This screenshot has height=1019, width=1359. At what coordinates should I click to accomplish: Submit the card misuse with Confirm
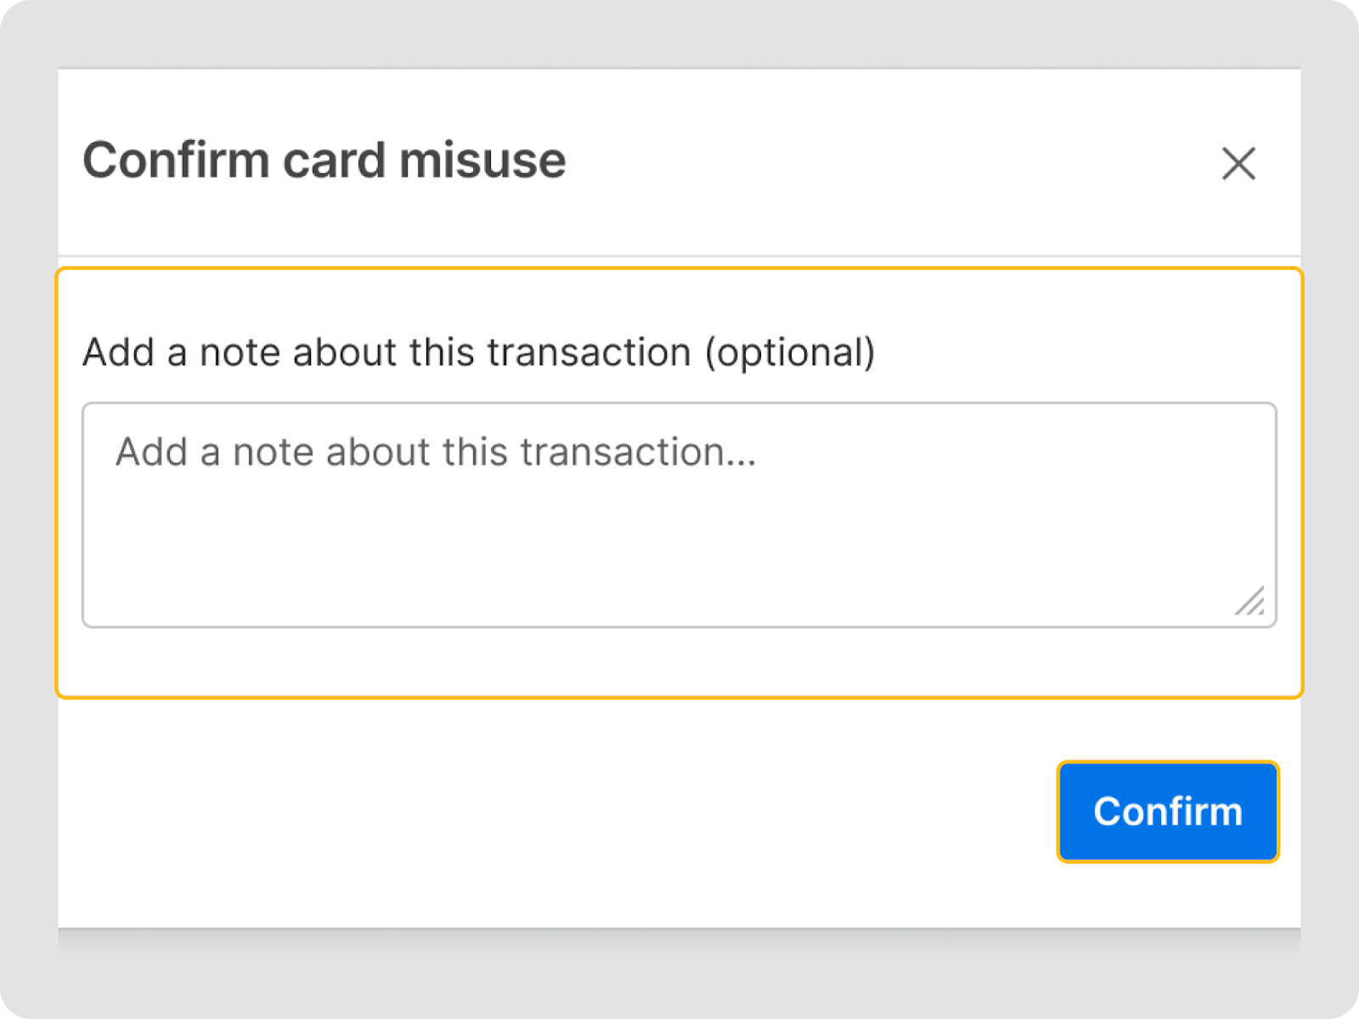(x=1167, y=812)
